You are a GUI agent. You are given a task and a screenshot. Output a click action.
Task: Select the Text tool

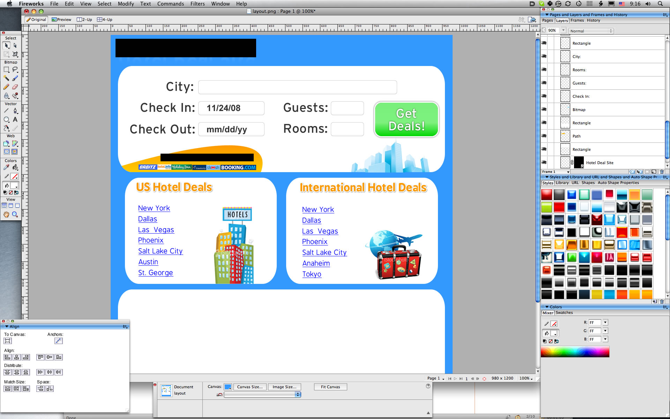tap(15, 120)
